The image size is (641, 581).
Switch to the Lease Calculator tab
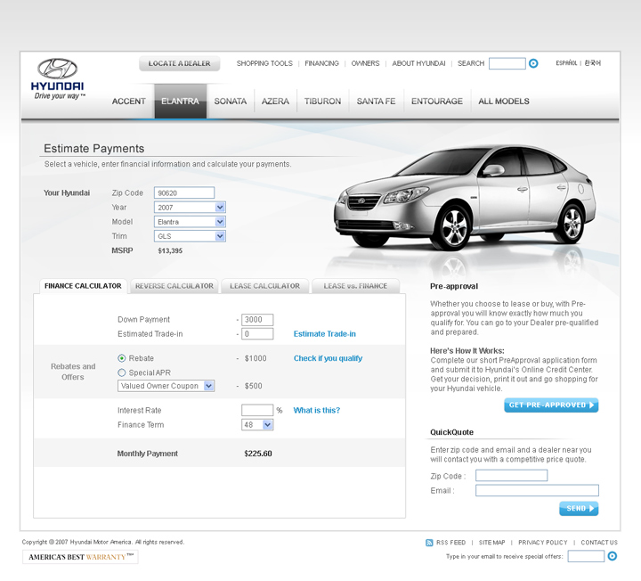264,286
